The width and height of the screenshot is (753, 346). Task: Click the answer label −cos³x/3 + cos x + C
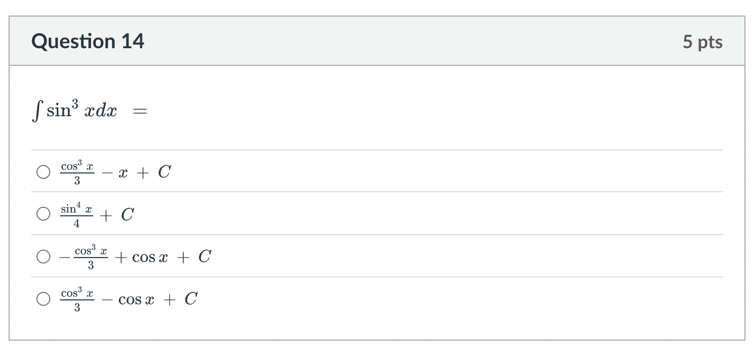click(x=135, y=257)
